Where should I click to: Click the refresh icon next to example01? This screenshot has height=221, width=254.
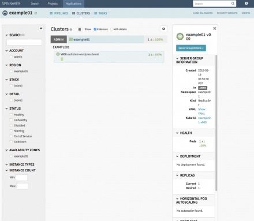coord(36,13)
